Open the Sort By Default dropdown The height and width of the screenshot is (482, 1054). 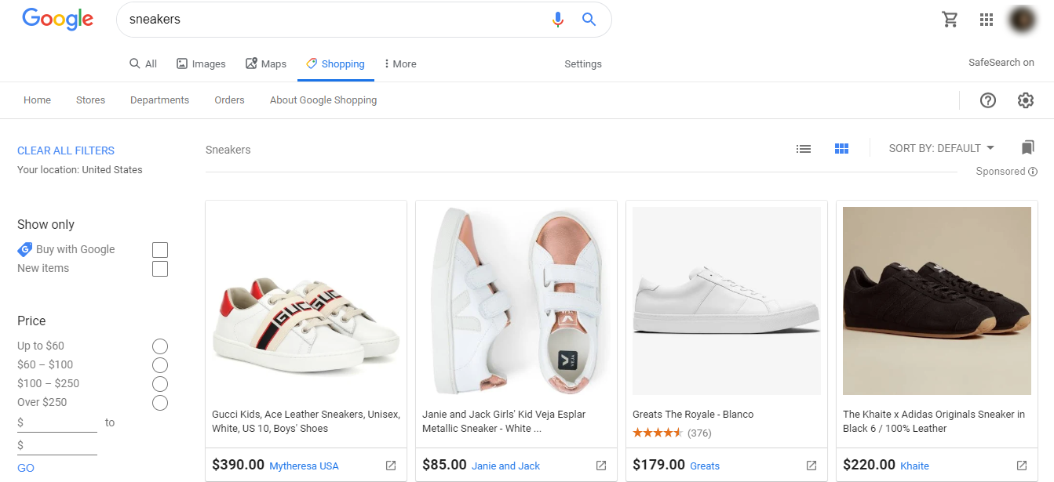pos(941,148)
